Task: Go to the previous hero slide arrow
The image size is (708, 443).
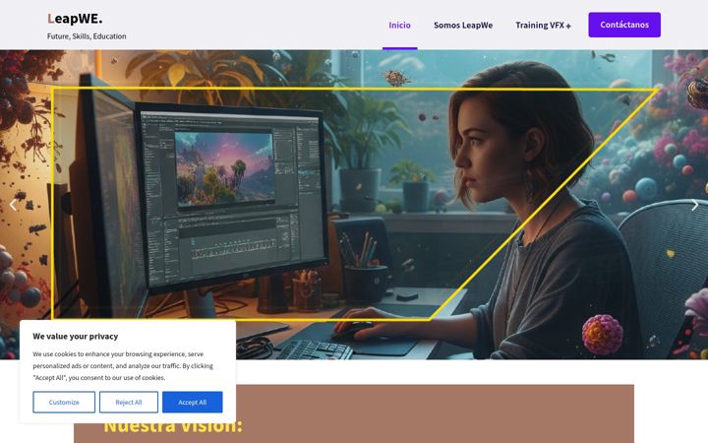Action: click(13, 205)
